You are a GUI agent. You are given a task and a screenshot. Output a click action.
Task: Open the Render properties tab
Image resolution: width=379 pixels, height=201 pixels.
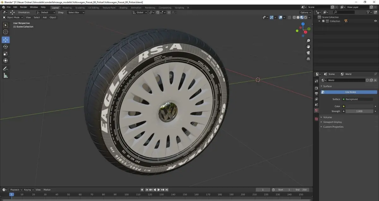(x=316, y=88)
